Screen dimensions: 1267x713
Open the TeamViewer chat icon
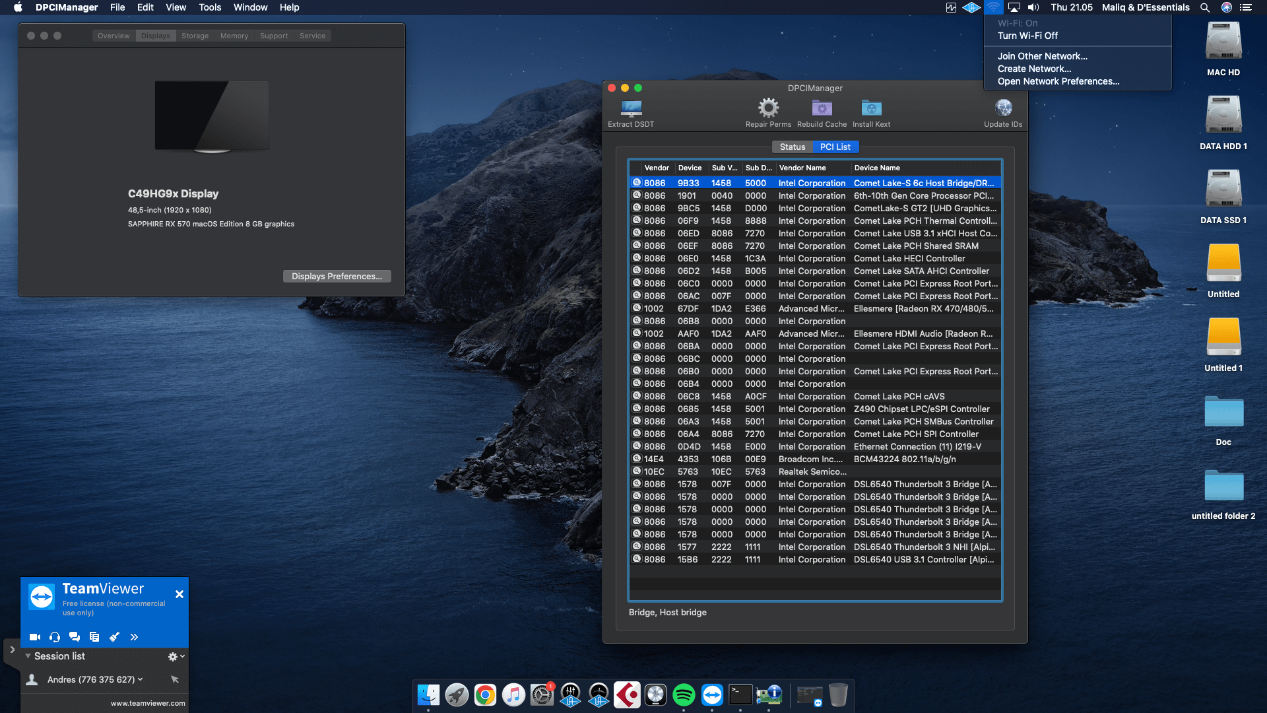tap(74, 636)
